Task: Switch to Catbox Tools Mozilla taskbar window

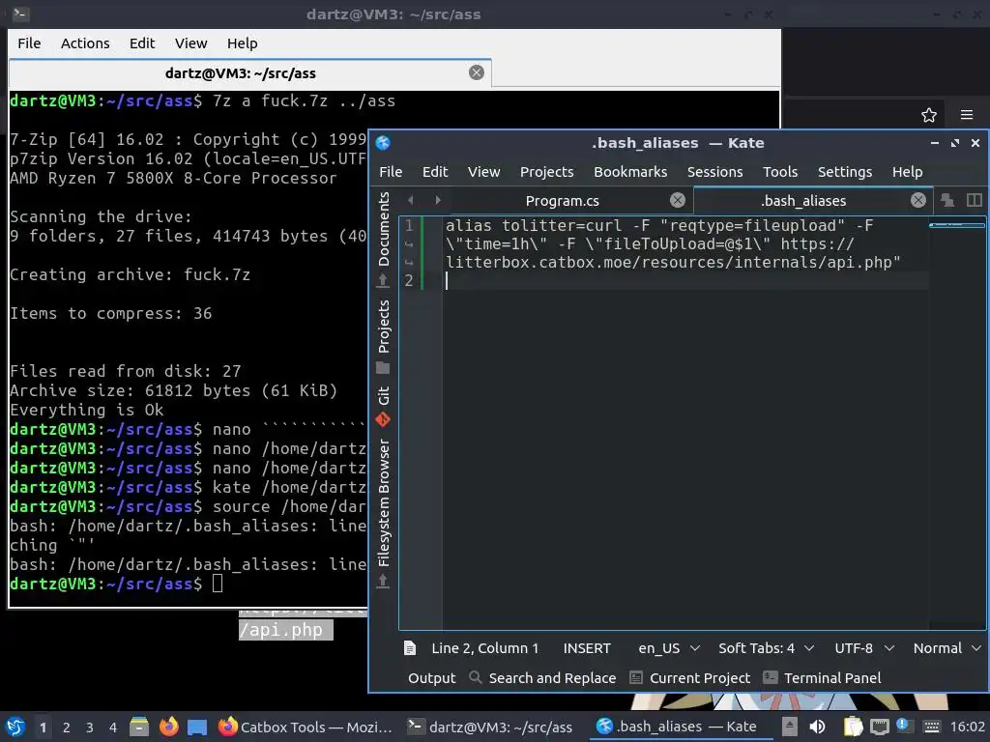Action: pos(305,727)
